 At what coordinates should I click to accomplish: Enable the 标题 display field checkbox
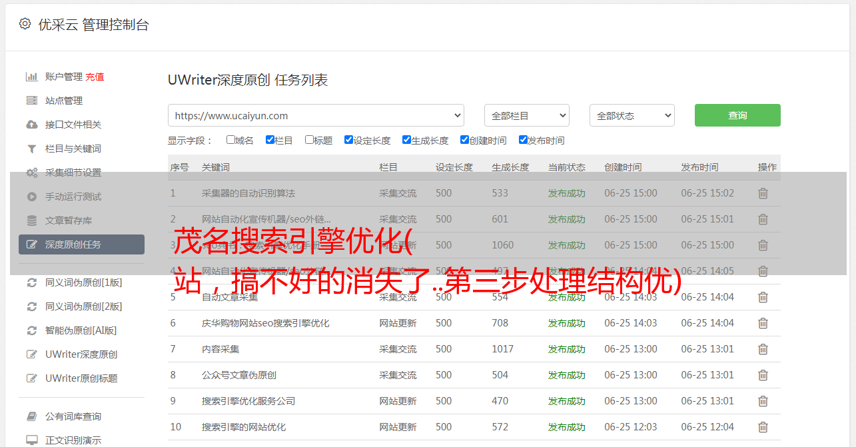pyautogui.click(x=309, y=140)
